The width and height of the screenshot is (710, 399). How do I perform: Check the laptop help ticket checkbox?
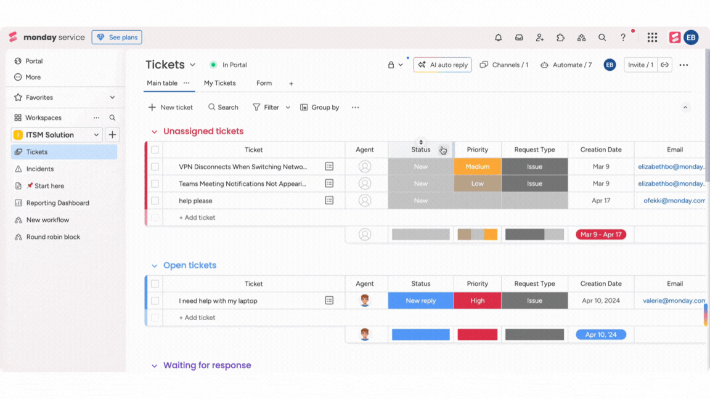click(155, 300)
